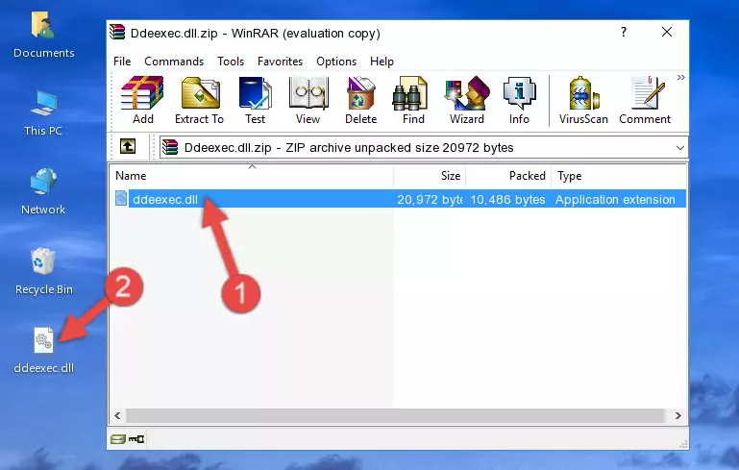
Task: Close the WinRAR window
Action: 666,32
